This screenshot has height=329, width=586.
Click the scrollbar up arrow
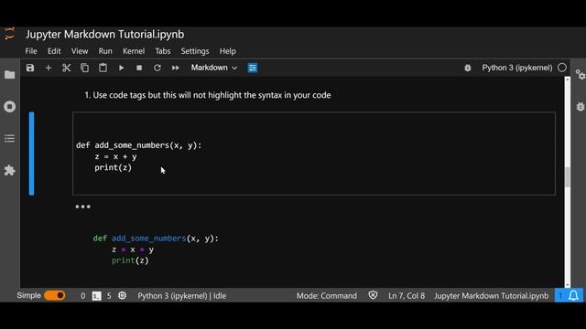568,80
